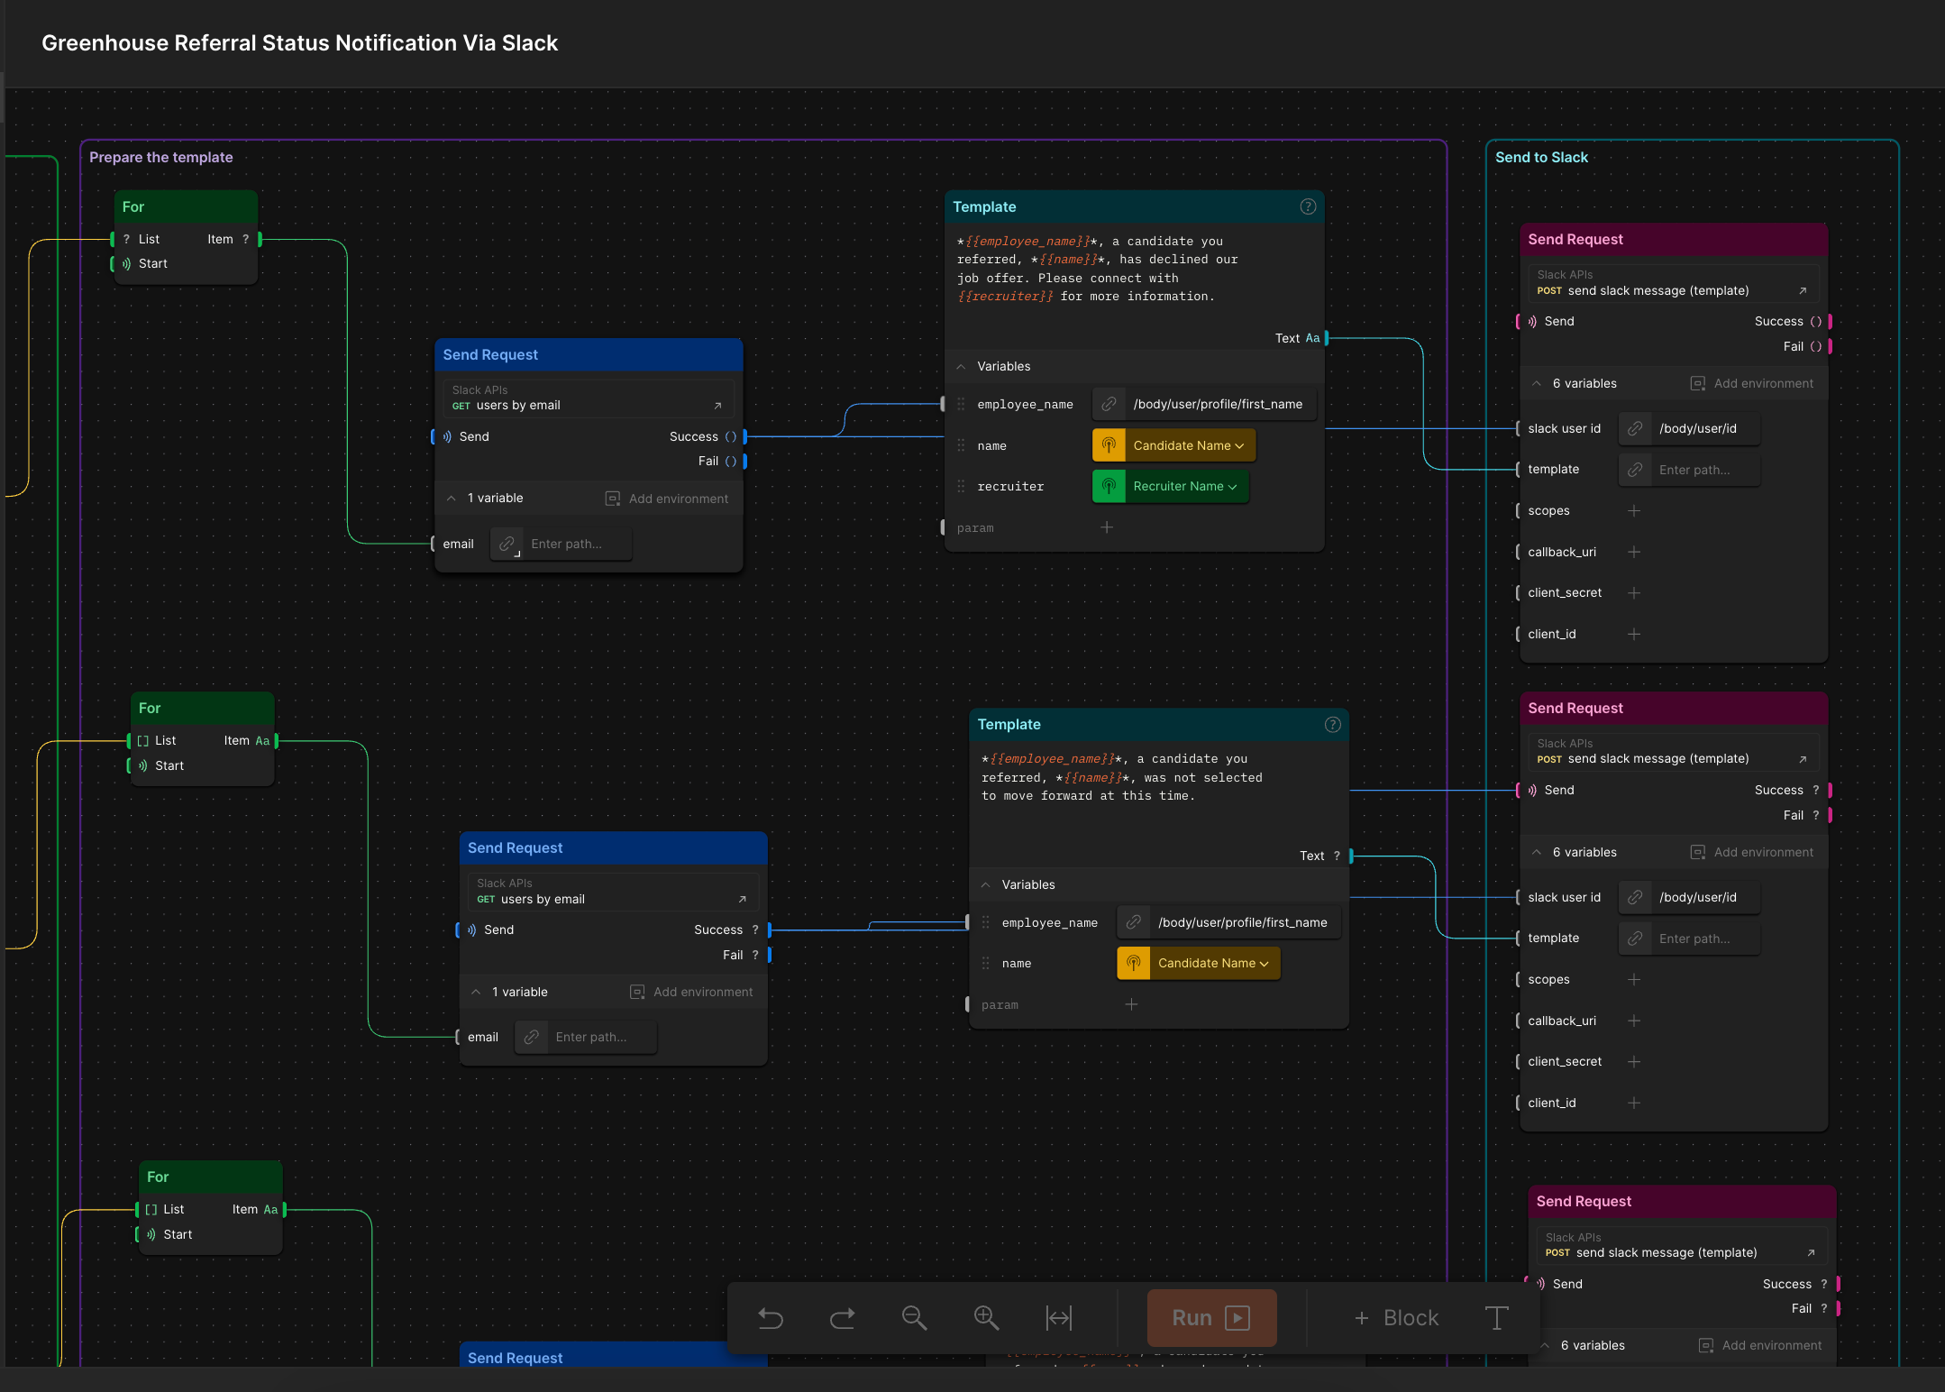This screenshot has height=1392, width=1945.
Task: Click link icon beside first slack user id
Action: coord(1635,428)
